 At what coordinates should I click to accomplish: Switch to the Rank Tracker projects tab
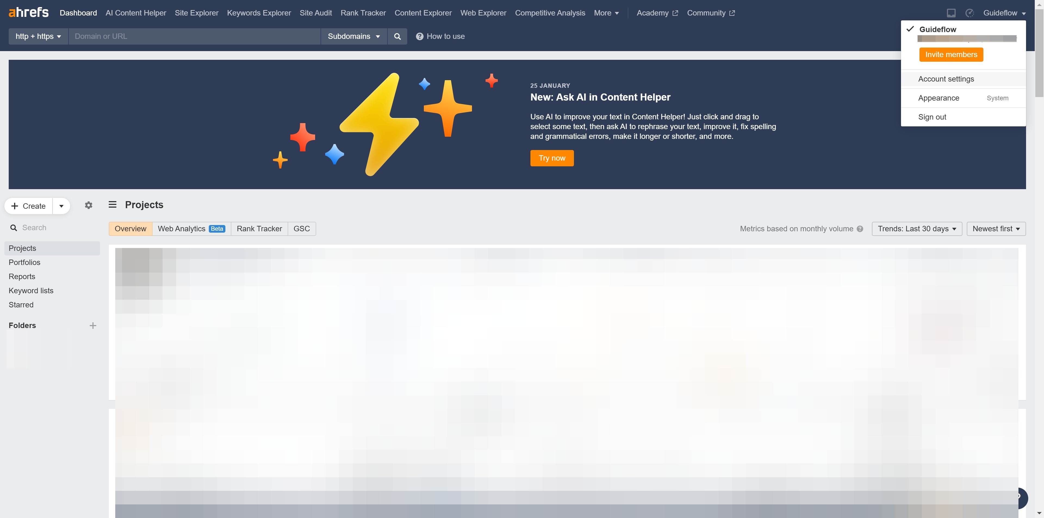(259, 229)
